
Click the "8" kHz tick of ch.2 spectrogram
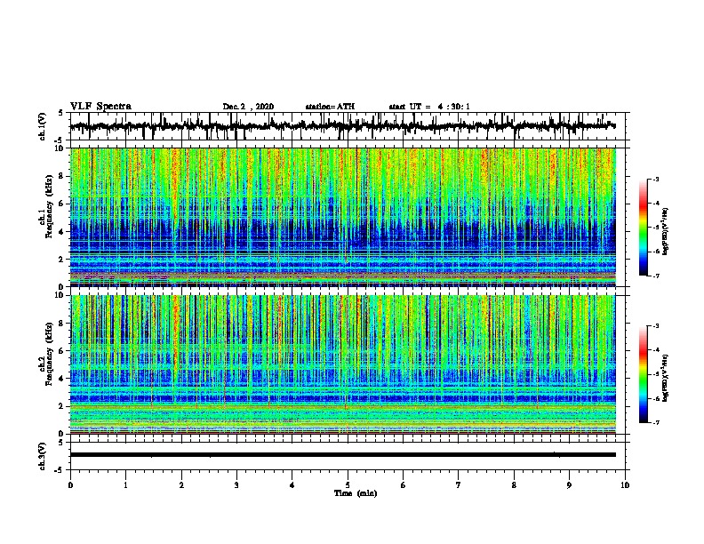point(62,324)
